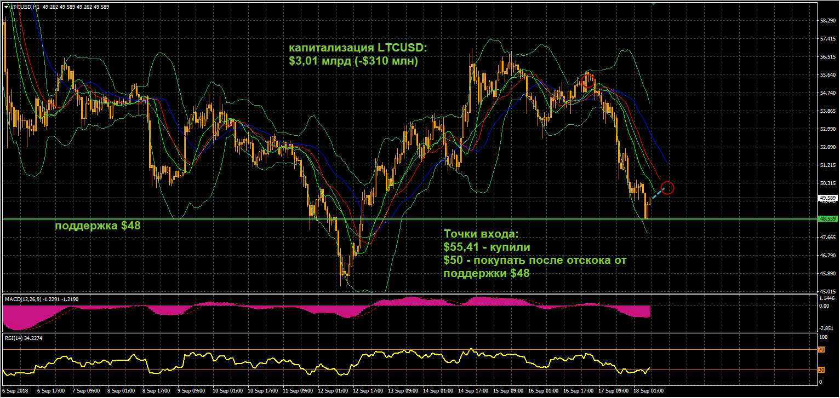Screen dimensions: 840x398
Task: Click the 11 Sep 09:00 time label
Action: coord(299,391)
